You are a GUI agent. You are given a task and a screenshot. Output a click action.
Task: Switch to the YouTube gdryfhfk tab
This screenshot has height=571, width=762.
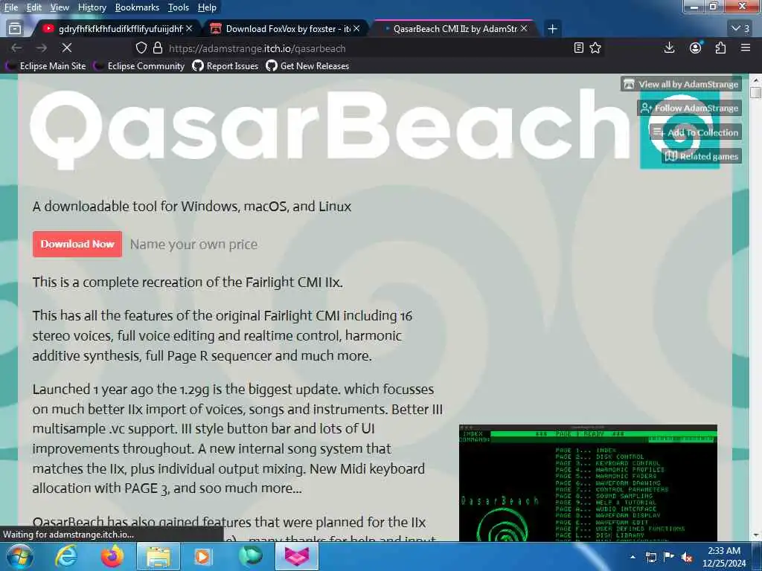[x=114, y=29]
